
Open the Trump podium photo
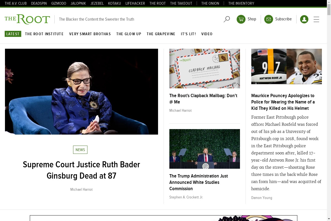[x=205, y=149]
